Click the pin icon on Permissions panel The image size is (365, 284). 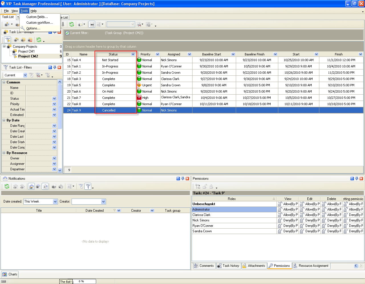356,179
